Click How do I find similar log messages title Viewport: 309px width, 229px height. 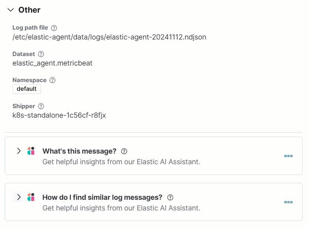click(102, 197)
